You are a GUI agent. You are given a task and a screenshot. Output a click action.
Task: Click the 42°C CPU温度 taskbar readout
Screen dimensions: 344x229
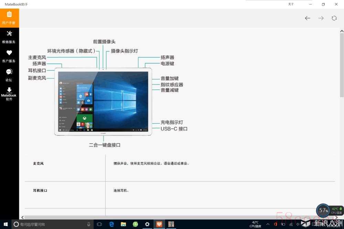255,224
